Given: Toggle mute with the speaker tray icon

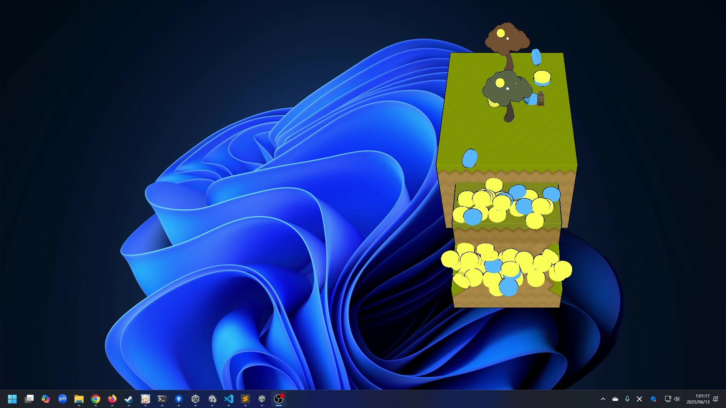Looking at the screenshot, I should [x=676, y=399].
